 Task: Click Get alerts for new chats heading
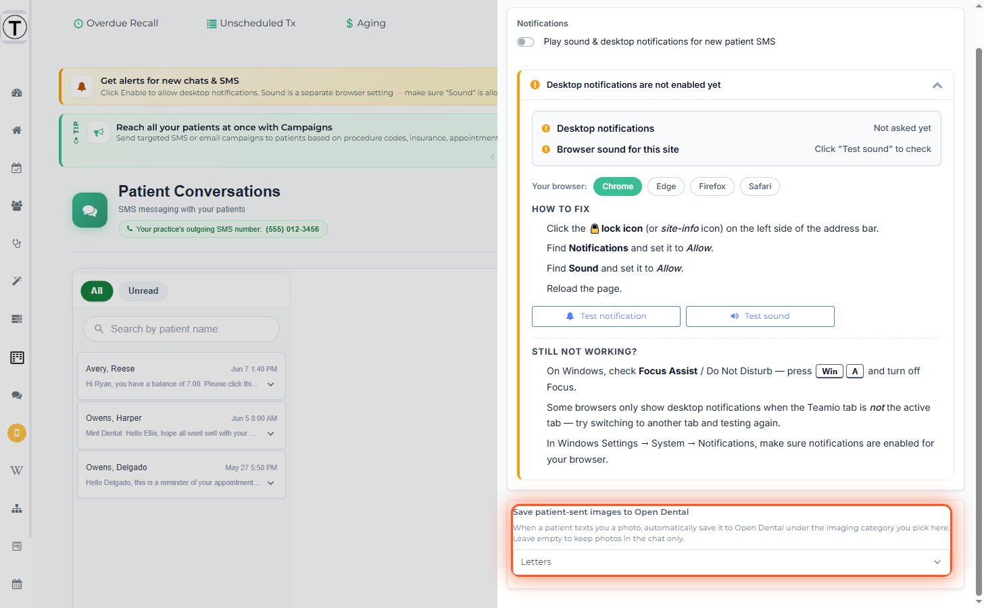coord(170,80)
